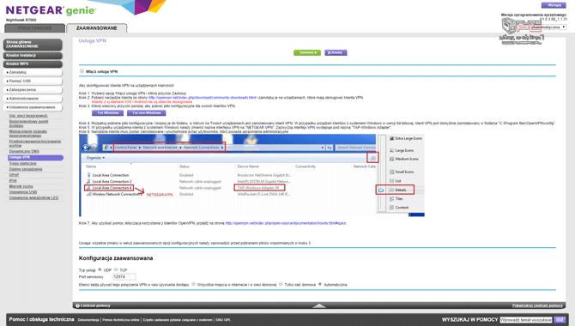Click the green Zastosuj button
The image size is (575, 326).
(307, 53)
